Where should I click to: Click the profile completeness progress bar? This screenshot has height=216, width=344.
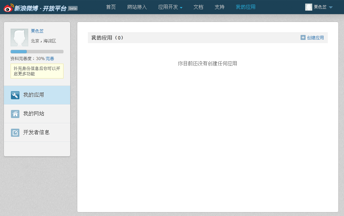[37, 52]
